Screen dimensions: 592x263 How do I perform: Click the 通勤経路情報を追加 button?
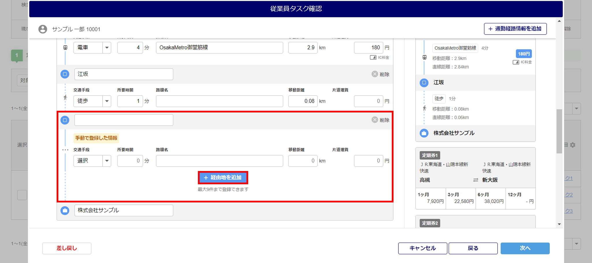pos(515,29)
